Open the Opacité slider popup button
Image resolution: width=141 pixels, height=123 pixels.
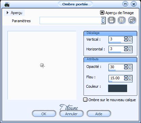(130, 67)
